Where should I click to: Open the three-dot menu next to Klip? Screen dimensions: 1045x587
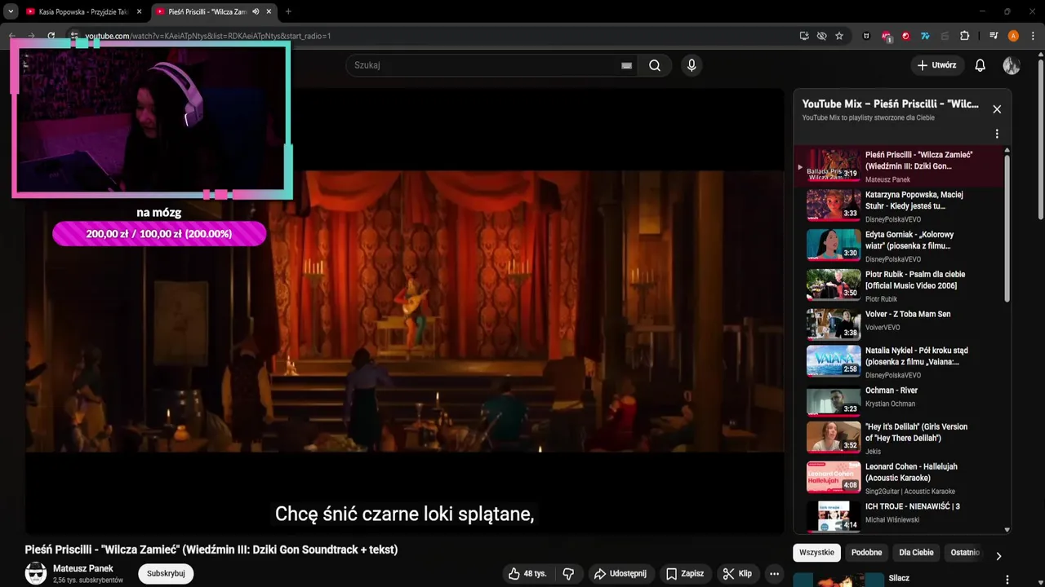774,574
